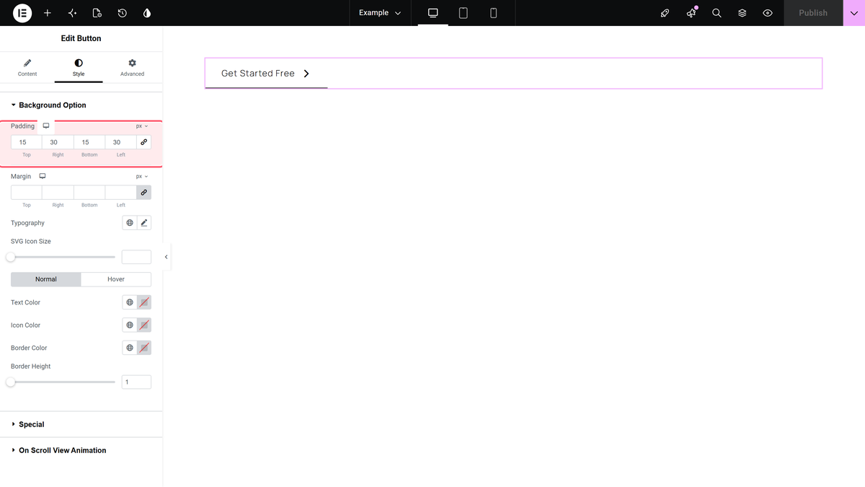Click the Padding Top field
865x487 pixels.
[26, 142]
